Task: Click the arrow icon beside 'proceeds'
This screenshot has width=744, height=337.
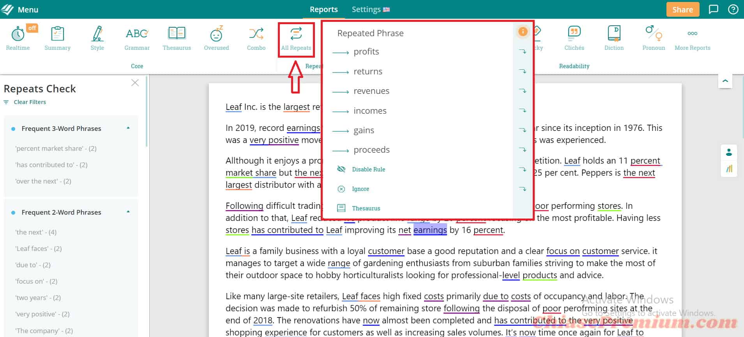Action: (x=523, y=150)
